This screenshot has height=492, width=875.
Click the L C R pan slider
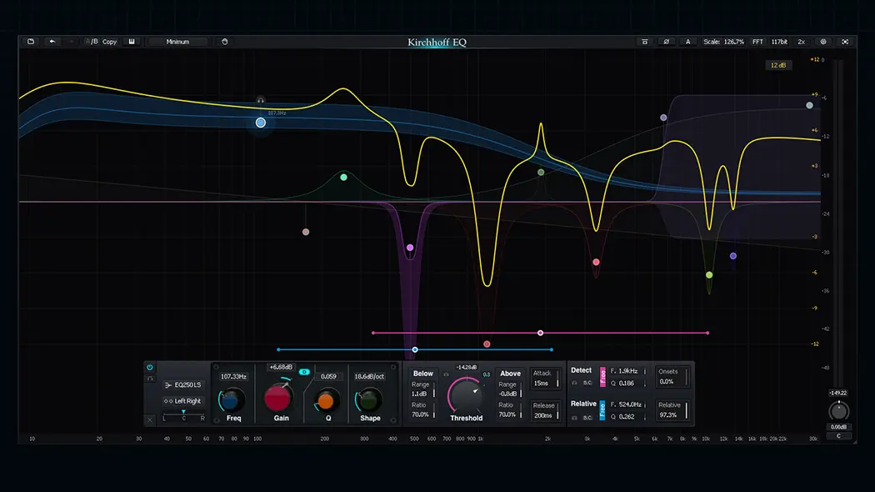183,415
